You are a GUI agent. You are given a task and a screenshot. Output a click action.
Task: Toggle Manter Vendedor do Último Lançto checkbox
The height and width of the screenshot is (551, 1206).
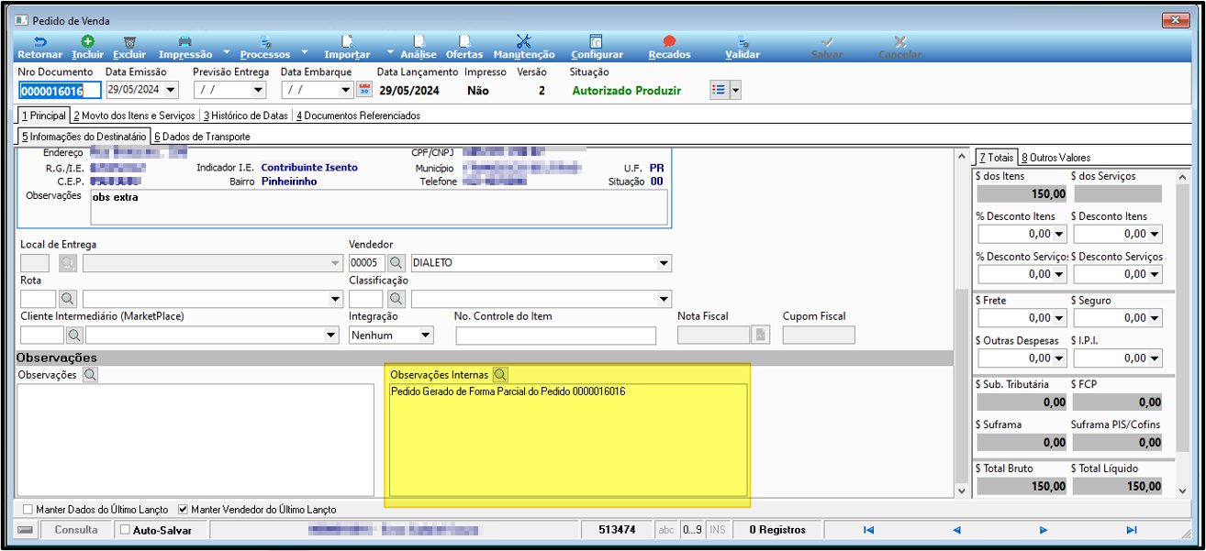[x=183, y=509]
